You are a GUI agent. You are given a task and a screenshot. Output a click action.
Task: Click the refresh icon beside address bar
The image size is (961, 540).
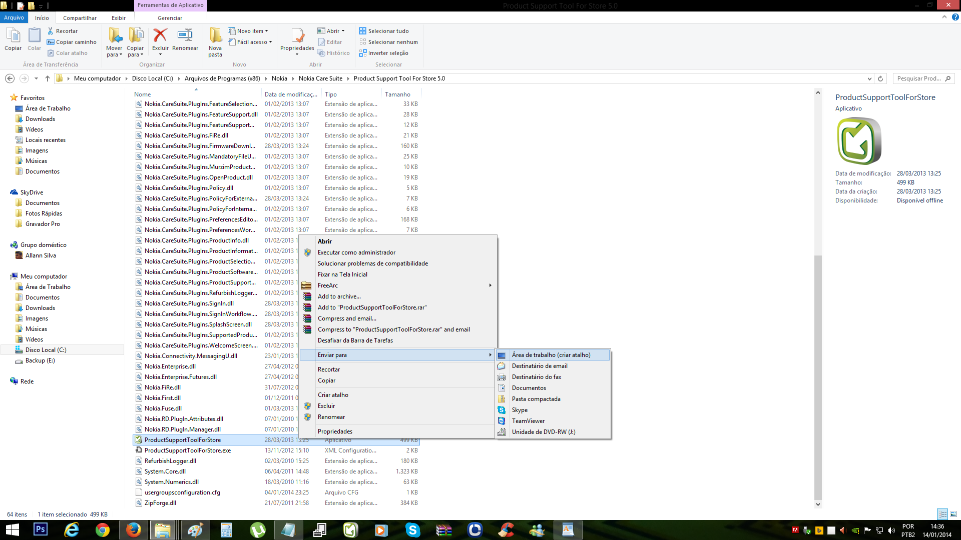880,78
